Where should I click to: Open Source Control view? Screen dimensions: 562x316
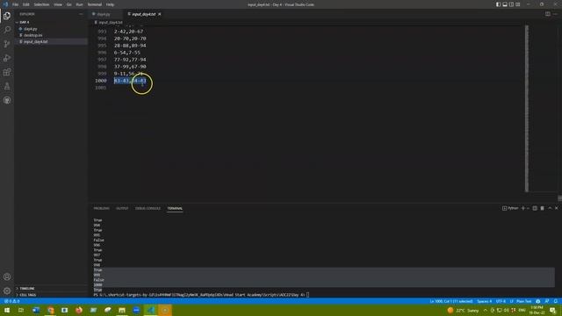(7, 44)
